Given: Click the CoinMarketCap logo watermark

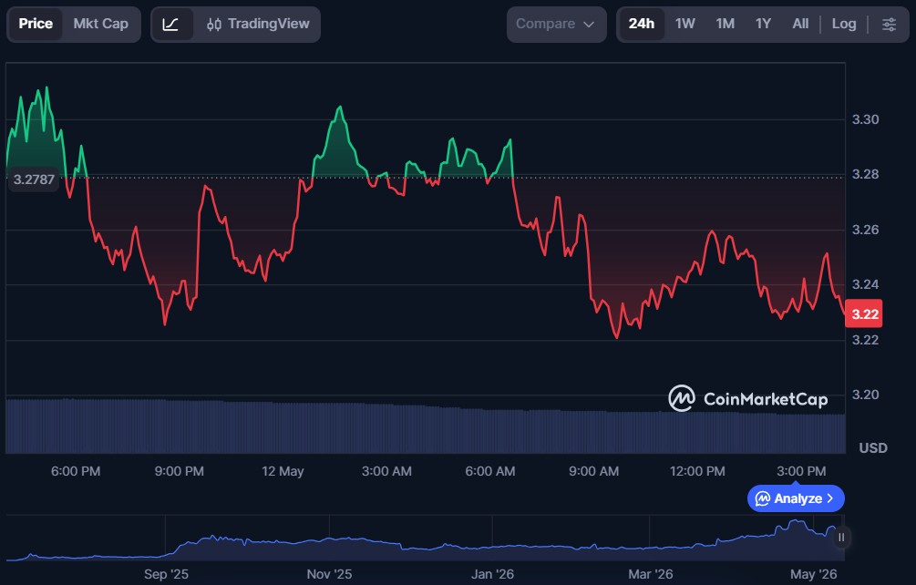Looking at the screenshot, I should click(x=748, y=399).
